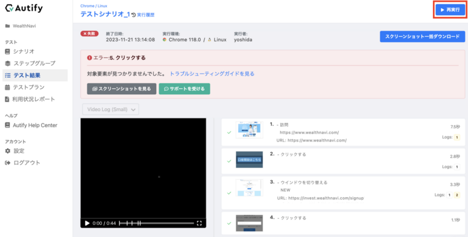Open ステップグループ in the sidebar
Screen dimensions: 468x237
tap(30, 63)
